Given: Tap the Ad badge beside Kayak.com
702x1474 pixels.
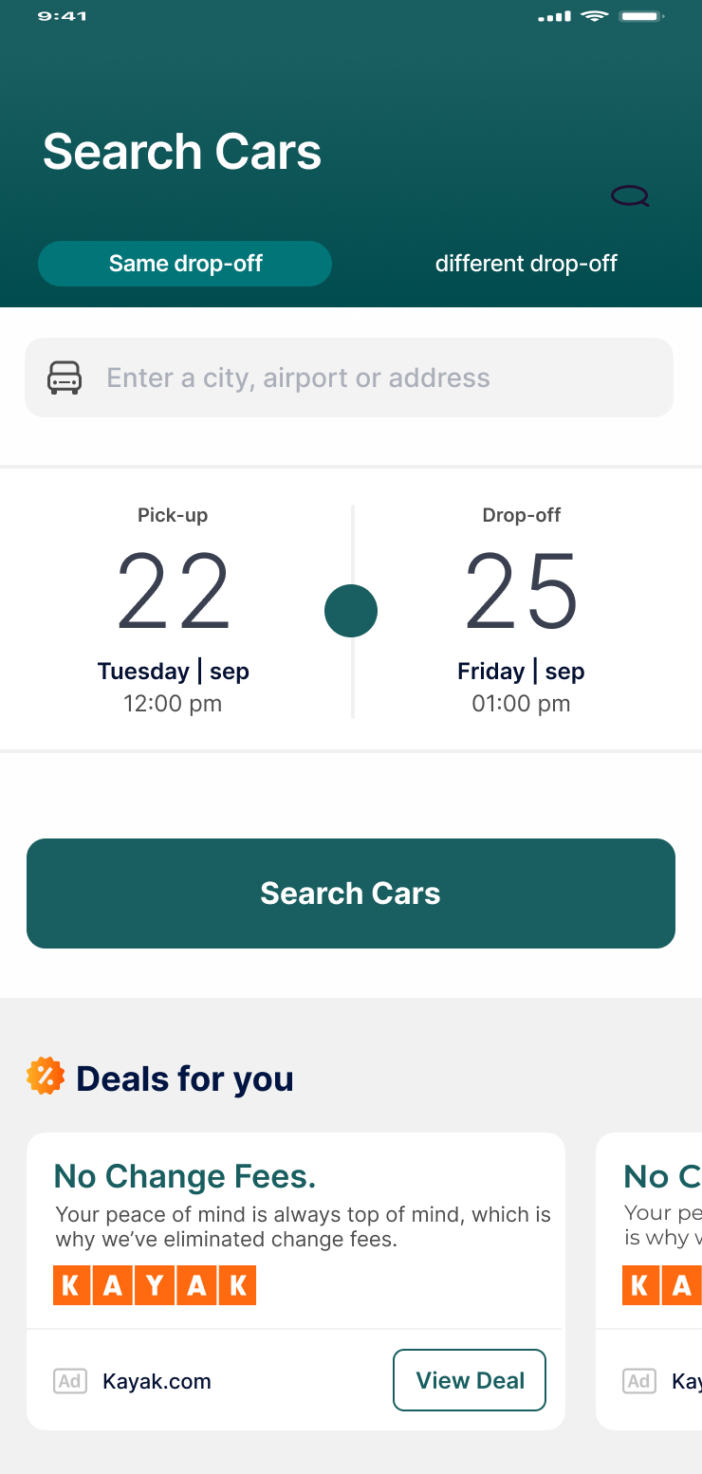Looking at the screenshot, I should [x=70, y=1381].
